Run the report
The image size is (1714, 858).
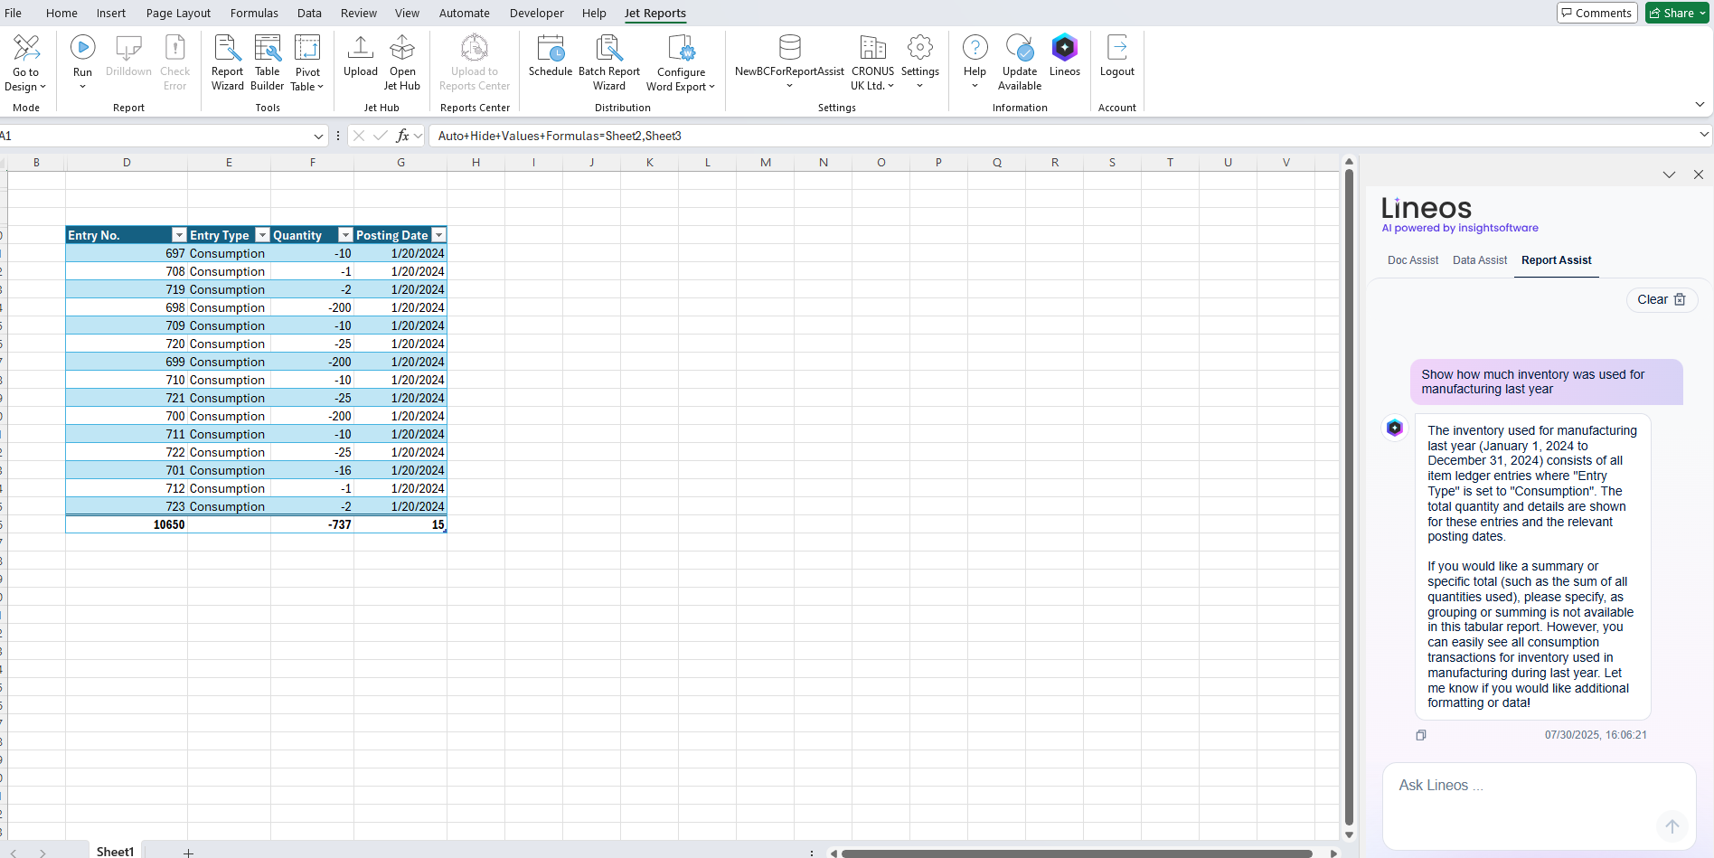click(82, 60)
